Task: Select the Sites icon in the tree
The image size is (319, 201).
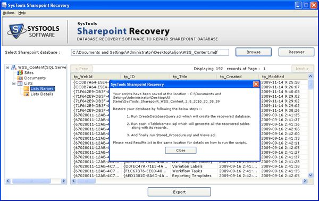Action: point(20,73)
